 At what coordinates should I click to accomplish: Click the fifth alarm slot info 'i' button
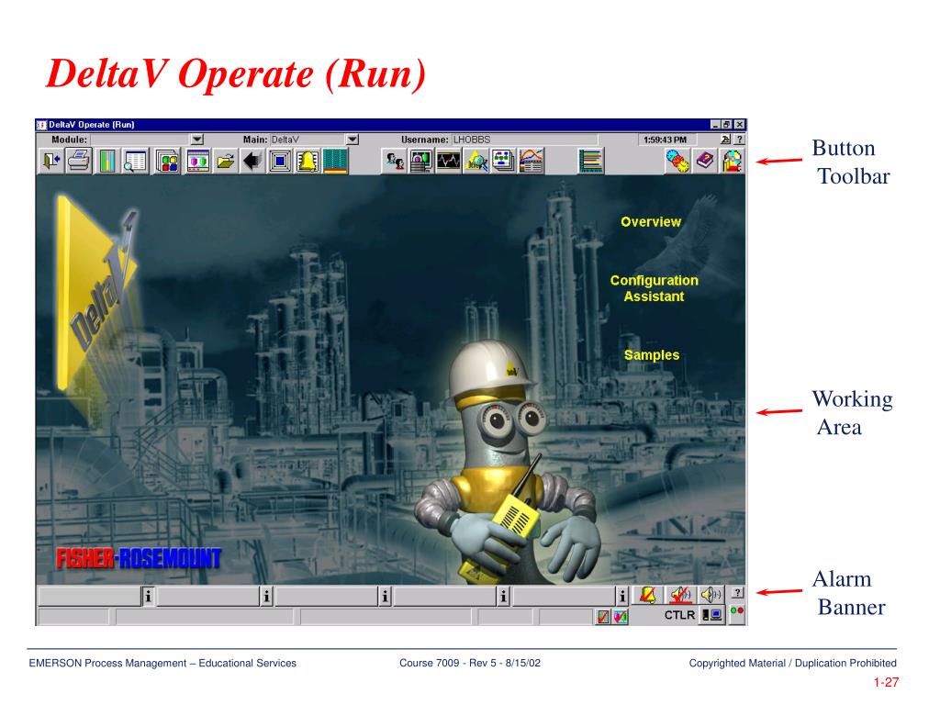621,596
